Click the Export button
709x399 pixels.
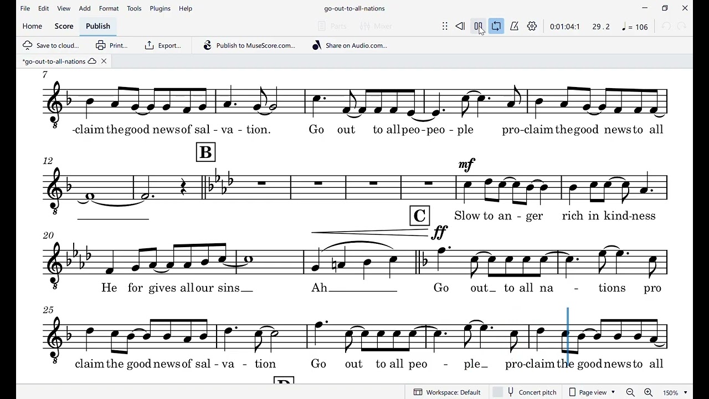coord(163,45)
